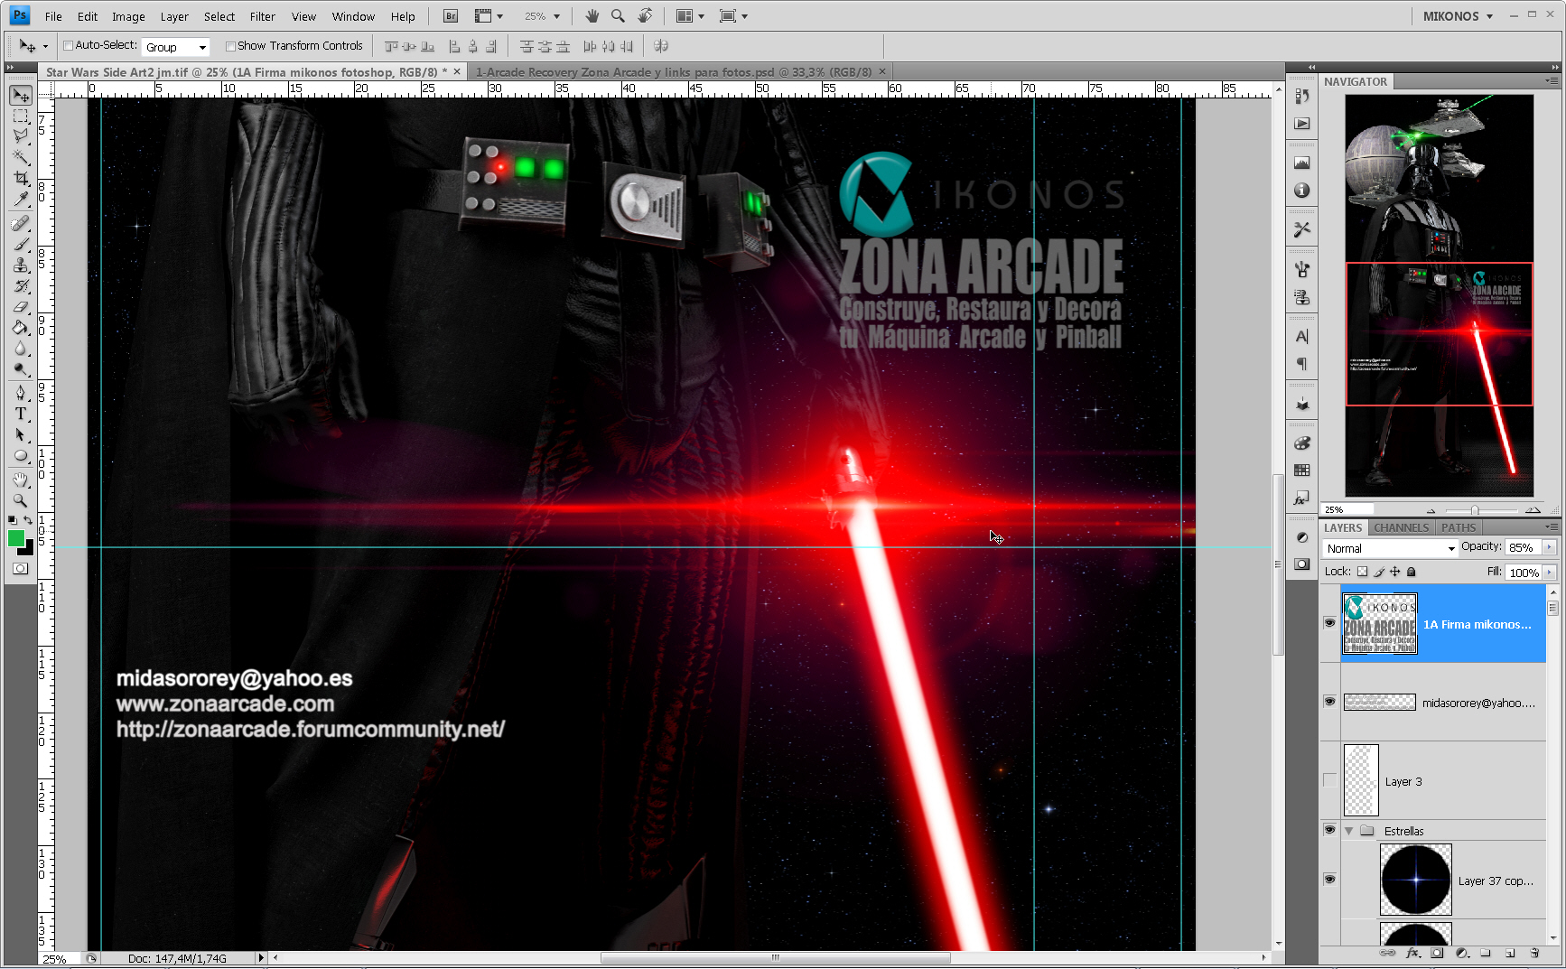
Task: Open the Character panel icon
Action: [1301, 337]
